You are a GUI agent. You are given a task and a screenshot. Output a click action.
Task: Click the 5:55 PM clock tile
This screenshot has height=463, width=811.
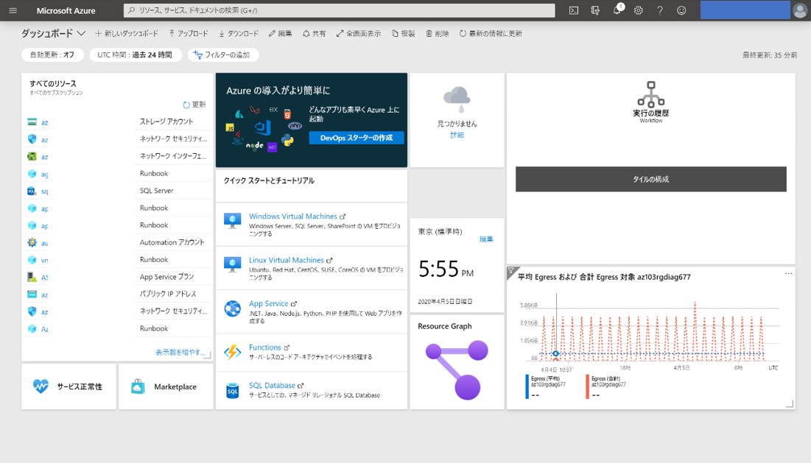click(x=457, y=266)
